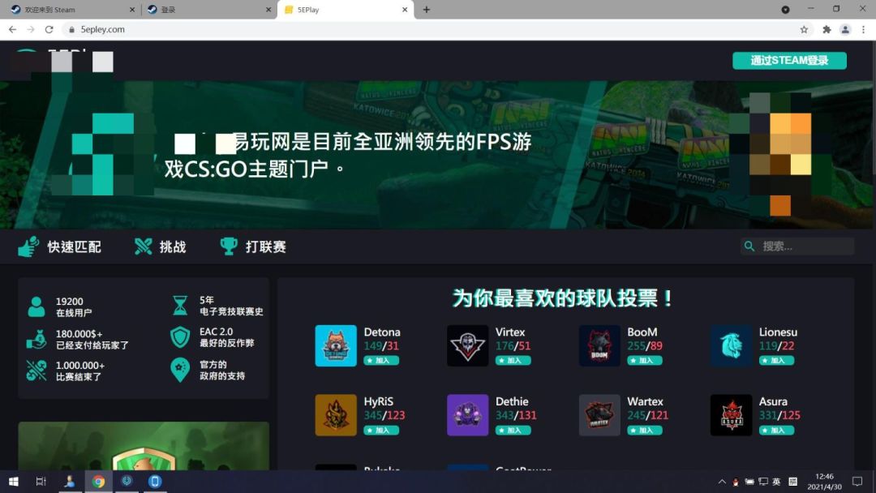Go forward in browser history
This screenshot has width=876, height=493.
[x=31, y=29]
